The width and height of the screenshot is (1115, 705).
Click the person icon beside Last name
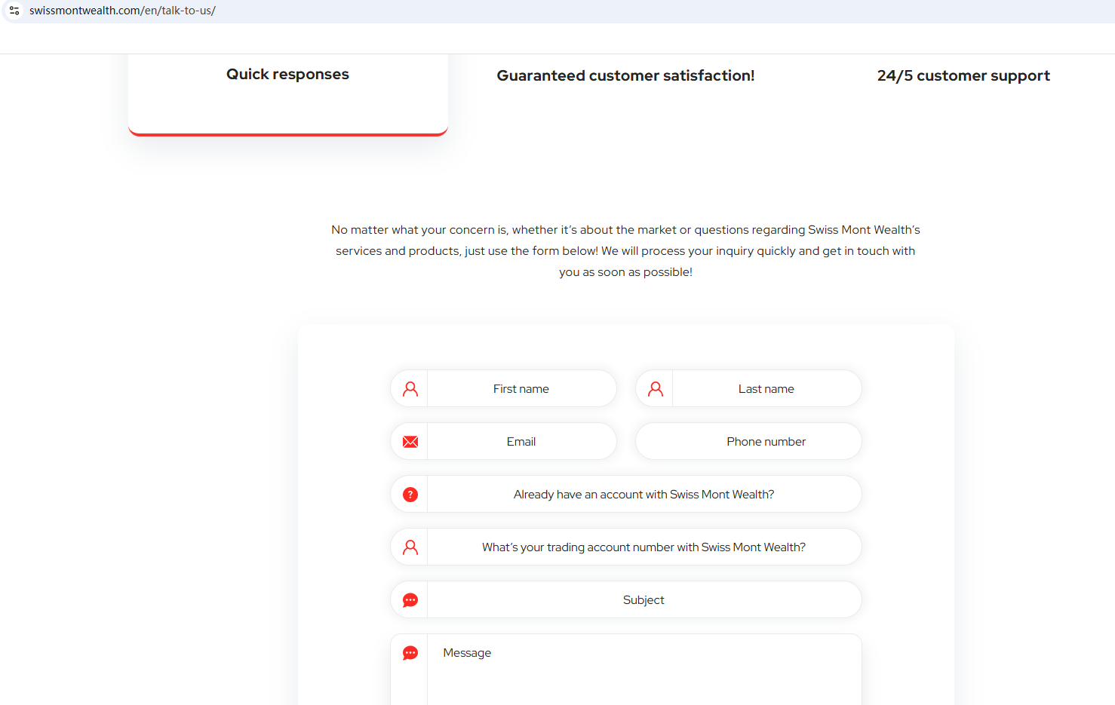tap(656, 389)
